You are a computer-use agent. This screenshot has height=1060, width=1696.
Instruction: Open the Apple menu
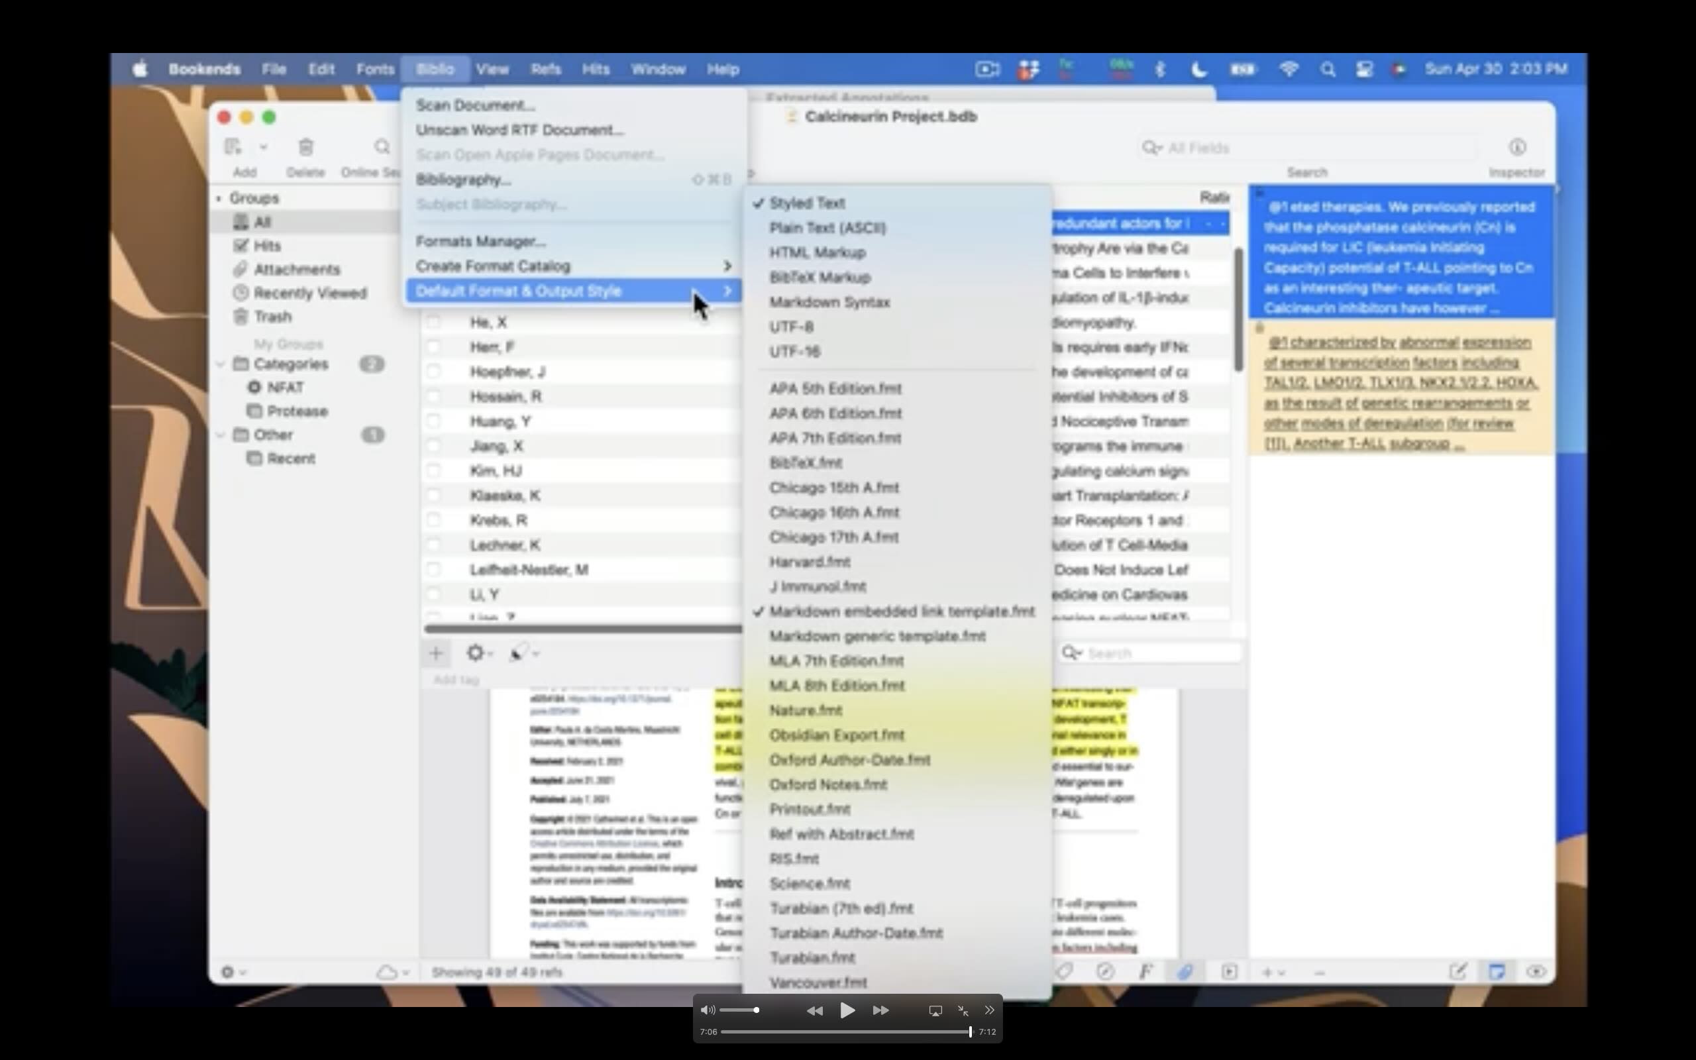coord(140,69)
